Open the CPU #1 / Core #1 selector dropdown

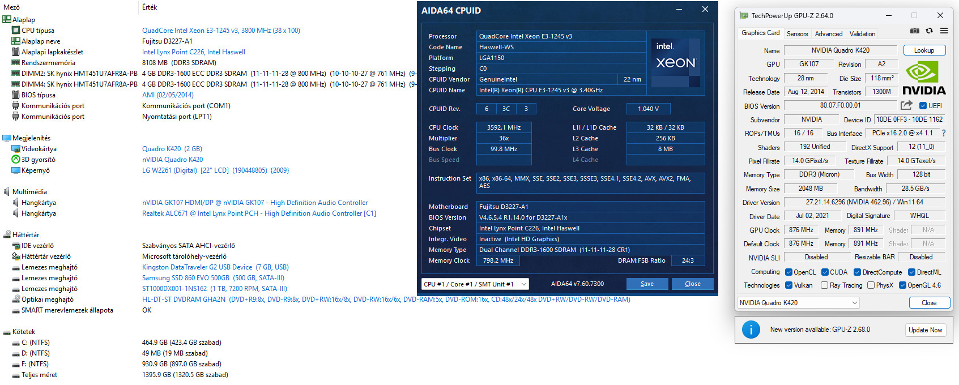point(475,284)
